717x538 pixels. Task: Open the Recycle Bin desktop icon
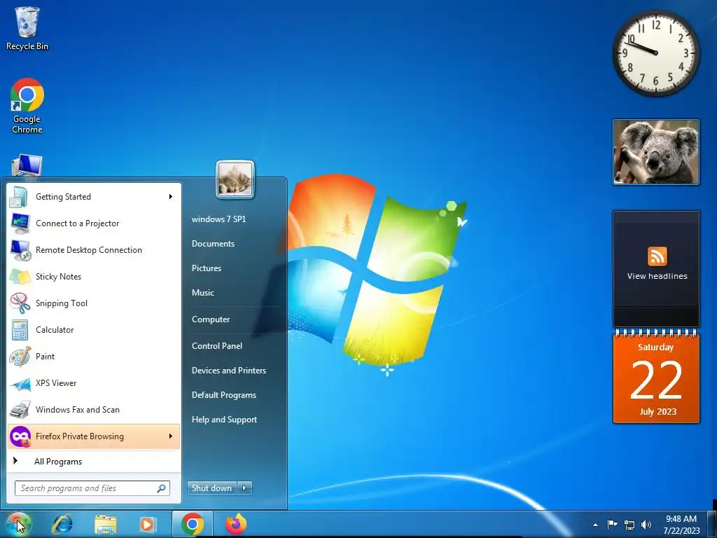coord(27,27)
